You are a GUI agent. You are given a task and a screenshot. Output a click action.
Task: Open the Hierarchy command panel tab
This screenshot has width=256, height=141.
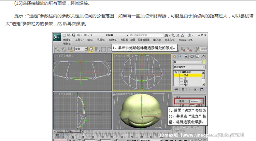click(x=186, y=57)
